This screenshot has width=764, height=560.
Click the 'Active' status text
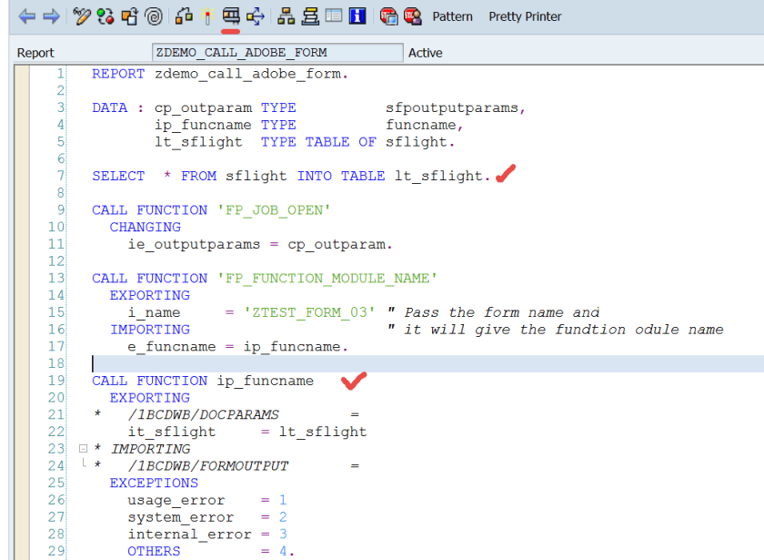425,53
